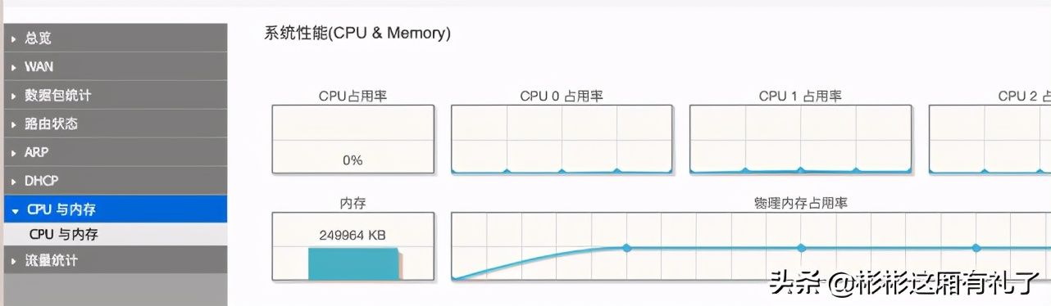This screenshot has height=306, width=1051.
Task: Click the memory usage blue bar
Action: coord(353,264)
